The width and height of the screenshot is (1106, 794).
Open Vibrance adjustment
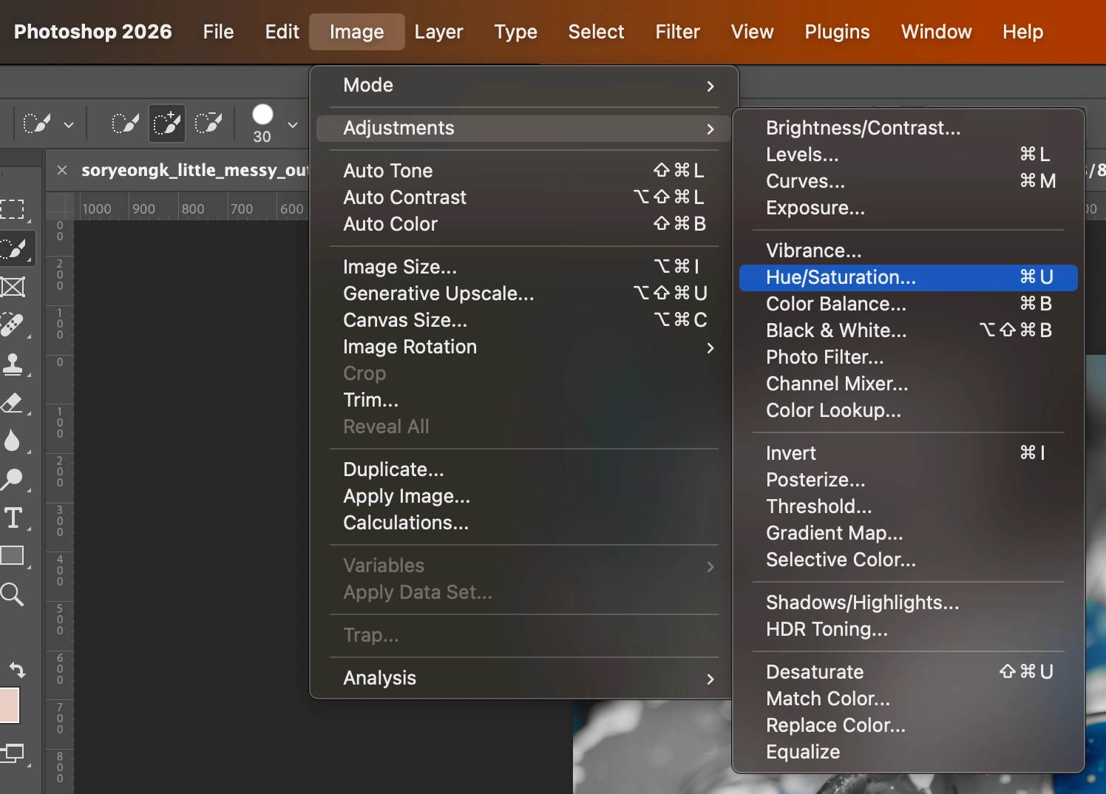point(909,251)
